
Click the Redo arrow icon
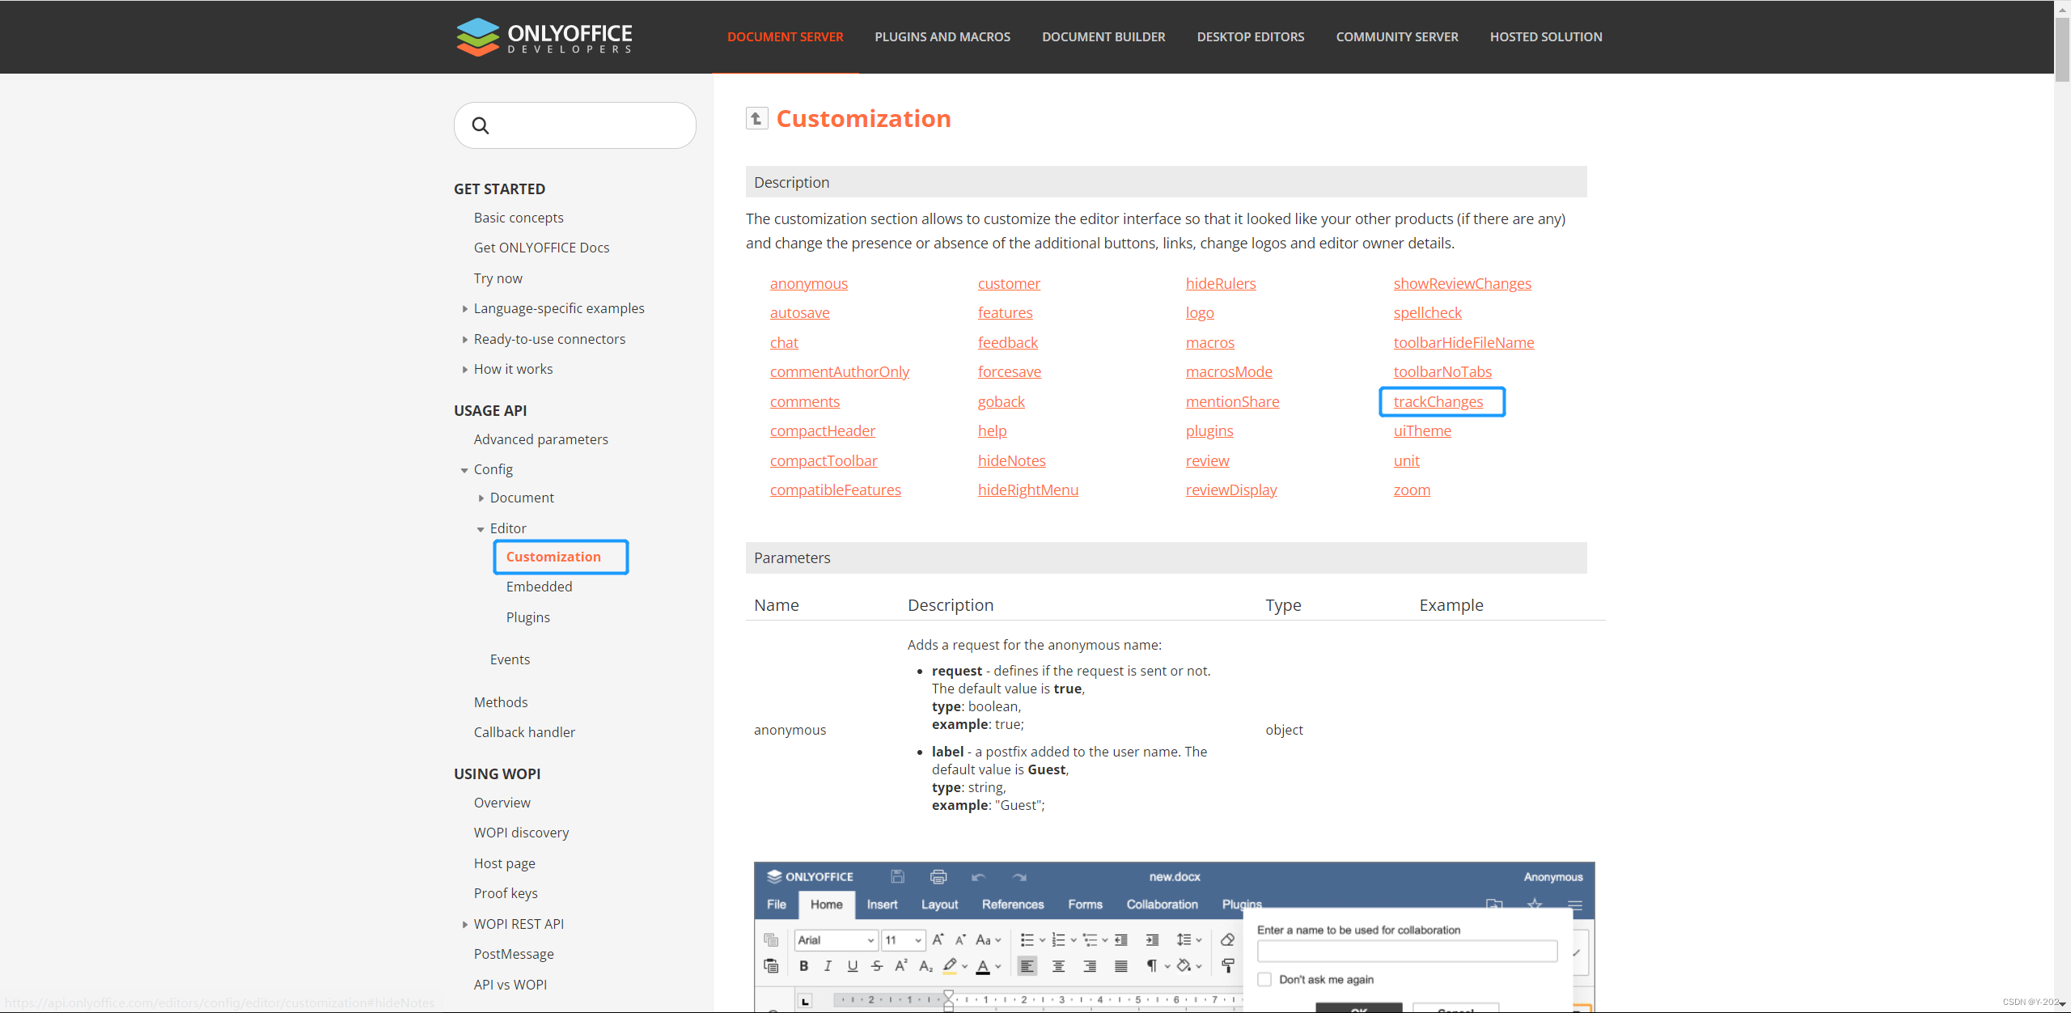(1019, 877)
